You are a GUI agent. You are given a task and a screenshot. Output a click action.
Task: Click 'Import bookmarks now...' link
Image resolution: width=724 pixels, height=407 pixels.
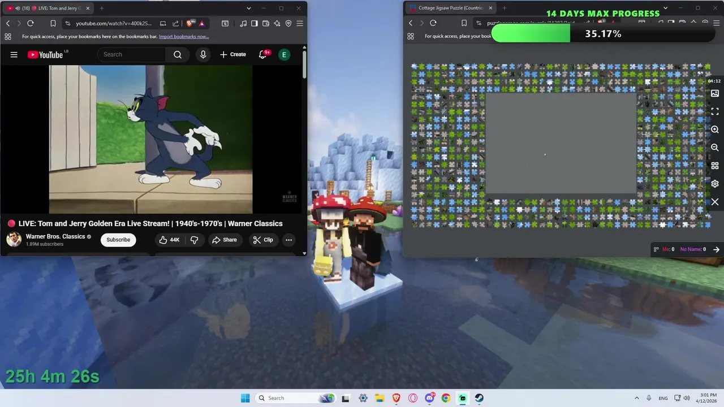pyautogui.click(x=184, y=36)
